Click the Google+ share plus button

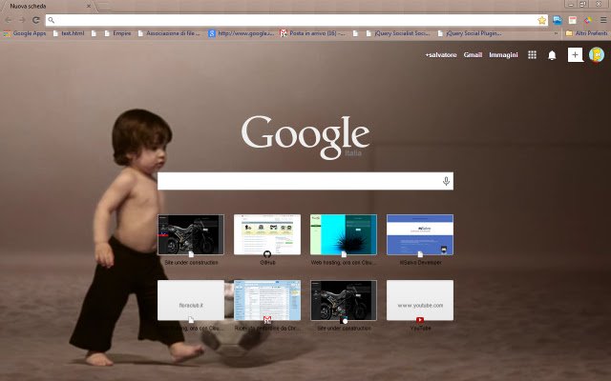click(x=575, y=55)
